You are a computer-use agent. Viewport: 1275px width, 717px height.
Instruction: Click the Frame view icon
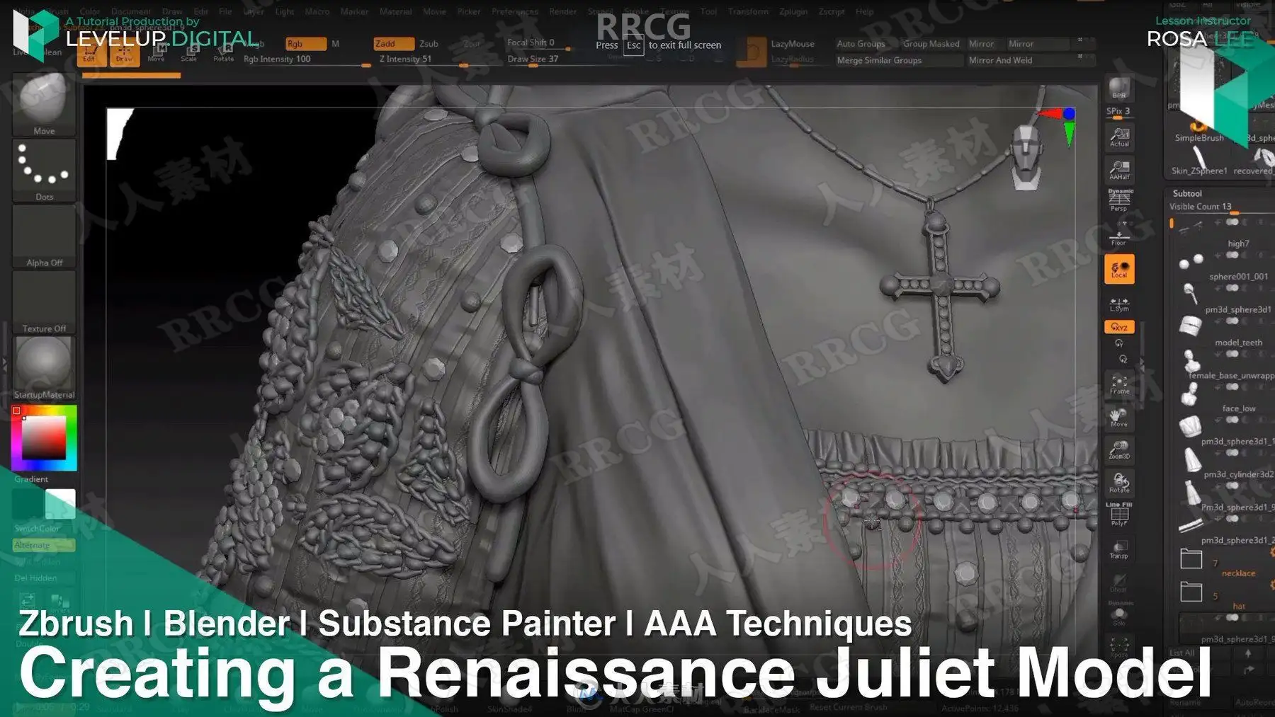tap(1119, 384)
